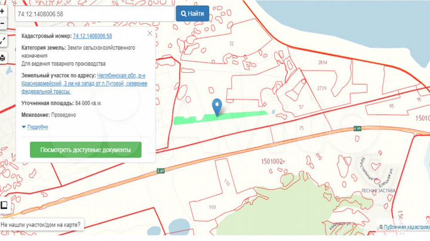Open the layers icon at bottom left
The width and height of the screenshot is (430, 241).
click(x=4, y=205)
